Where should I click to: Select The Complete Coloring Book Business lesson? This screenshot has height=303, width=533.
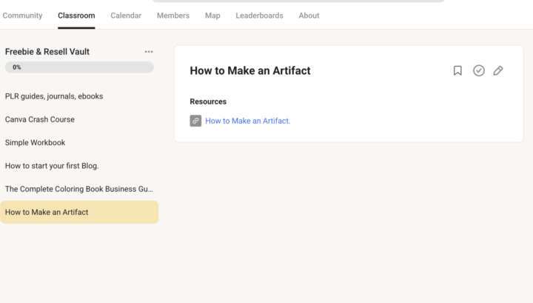click(x=79, y=189)
